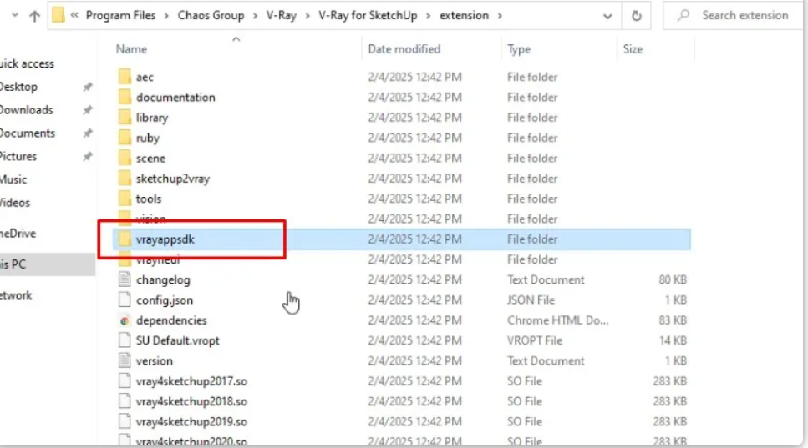Screen dimensions: 808x448
Task: Sort by the Name column header
Action: [132, 49]
